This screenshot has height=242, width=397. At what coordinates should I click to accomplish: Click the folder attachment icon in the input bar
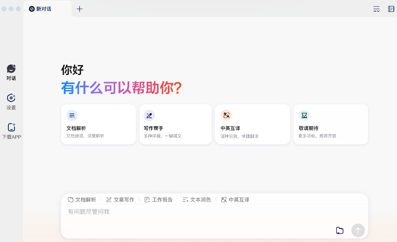pyautogui.click(x=339, y=230)
